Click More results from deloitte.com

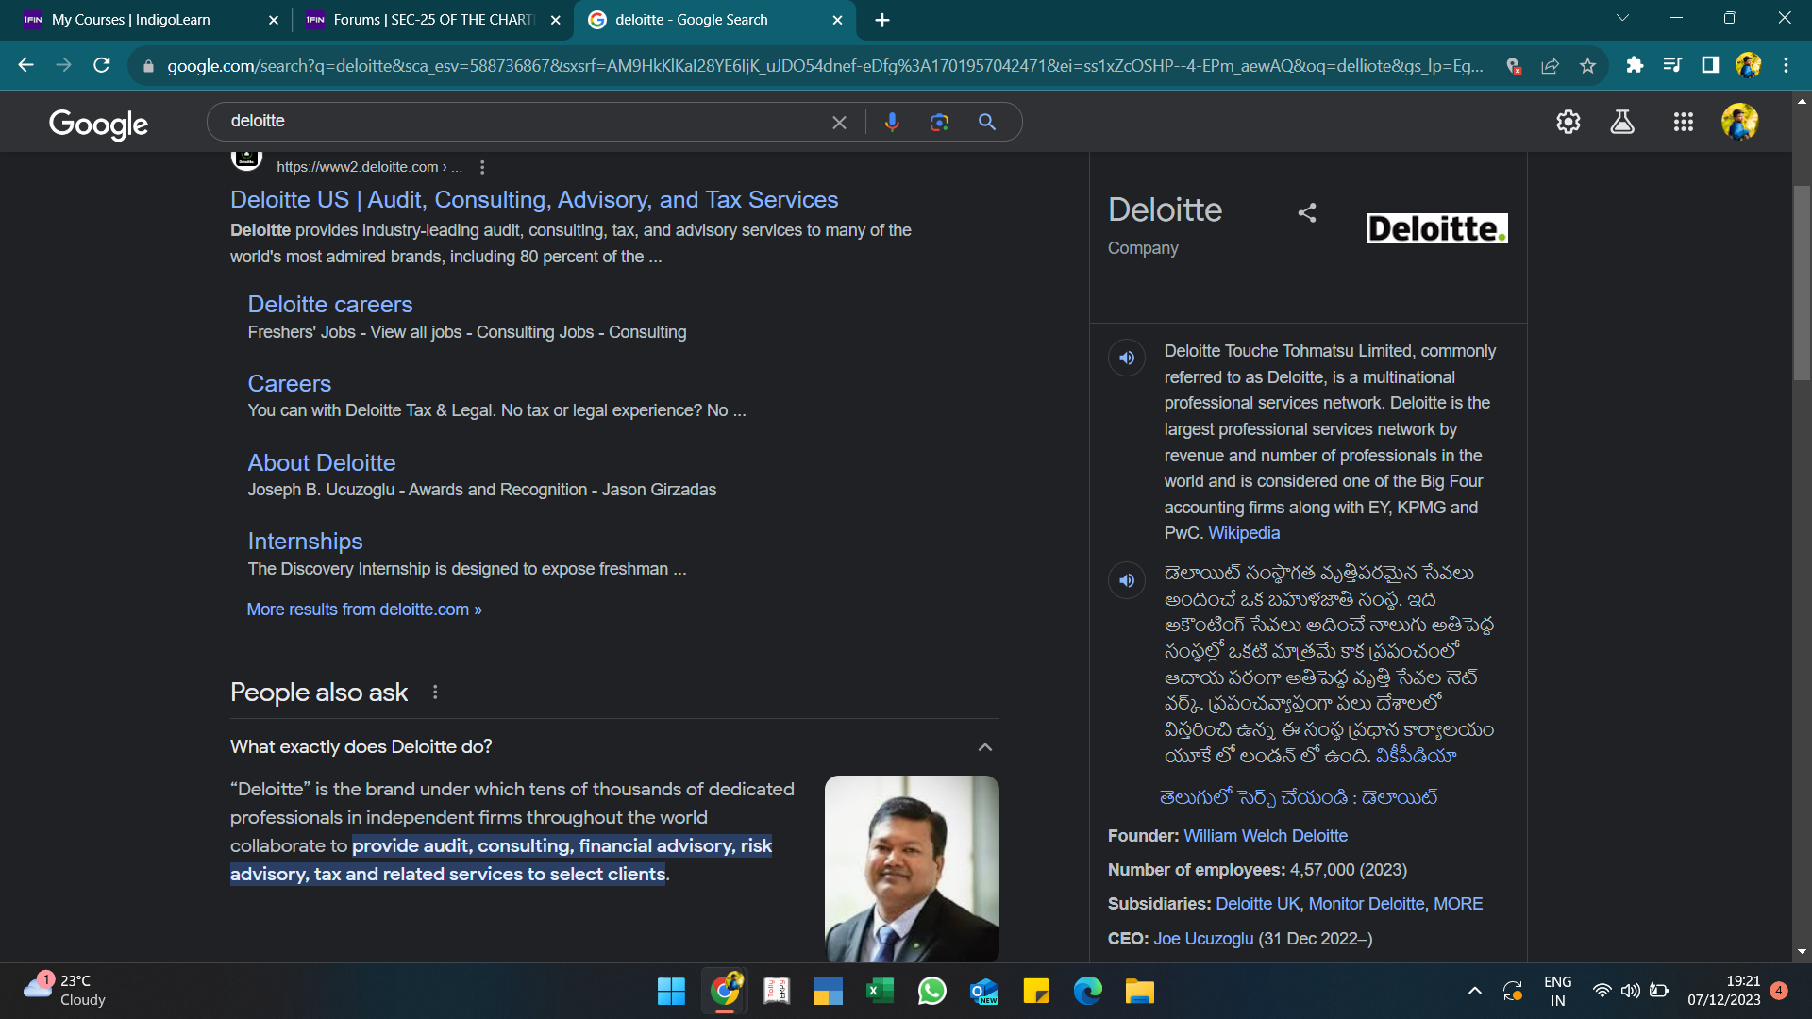click(x=364, y=610)
